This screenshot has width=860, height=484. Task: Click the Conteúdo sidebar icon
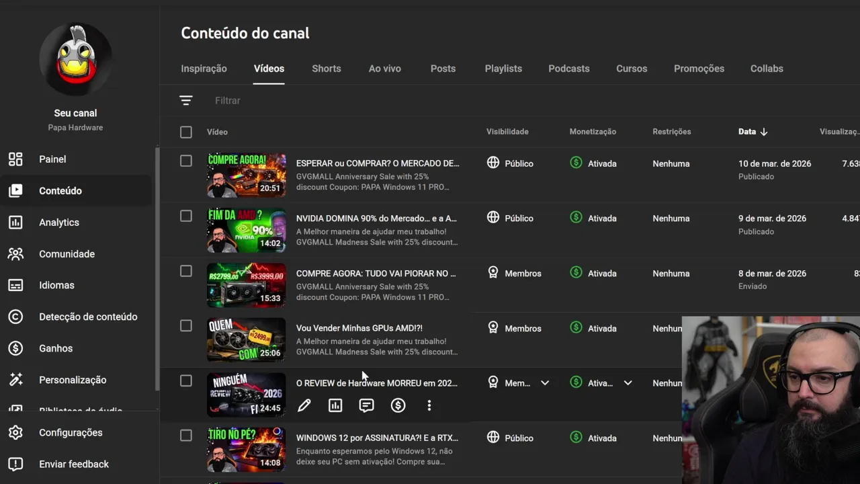(15, 191)
